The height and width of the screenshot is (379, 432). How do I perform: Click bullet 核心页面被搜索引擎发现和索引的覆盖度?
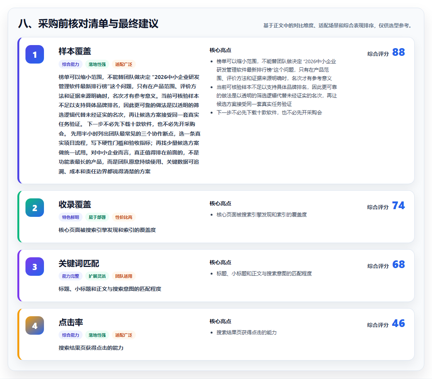pos(262,215)
